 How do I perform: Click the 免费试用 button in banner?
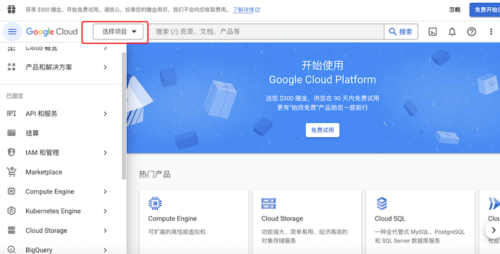coord(322,130)
